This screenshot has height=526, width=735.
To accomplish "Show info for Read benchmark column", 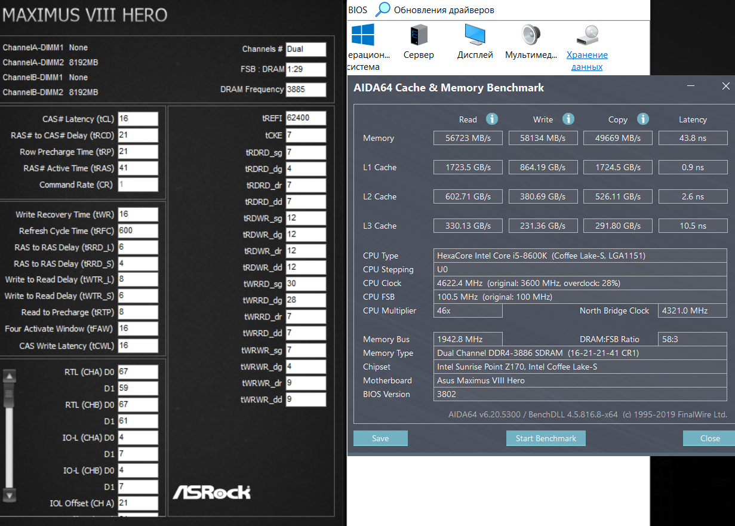I will [492, 119].
